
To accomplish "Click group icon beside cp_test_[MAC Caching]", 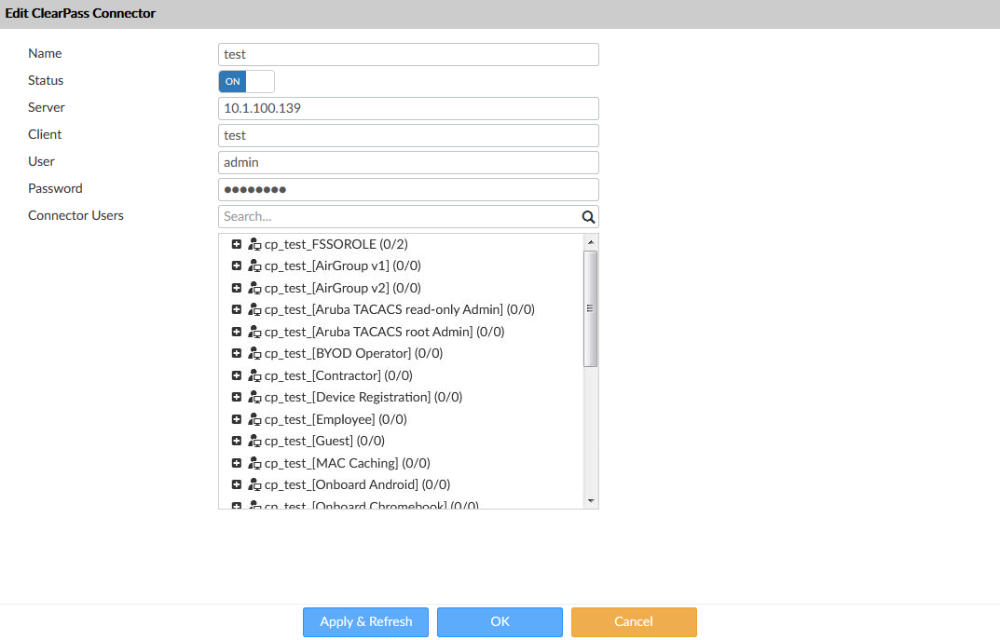I will pyautogui.click(x=254, y=463).
